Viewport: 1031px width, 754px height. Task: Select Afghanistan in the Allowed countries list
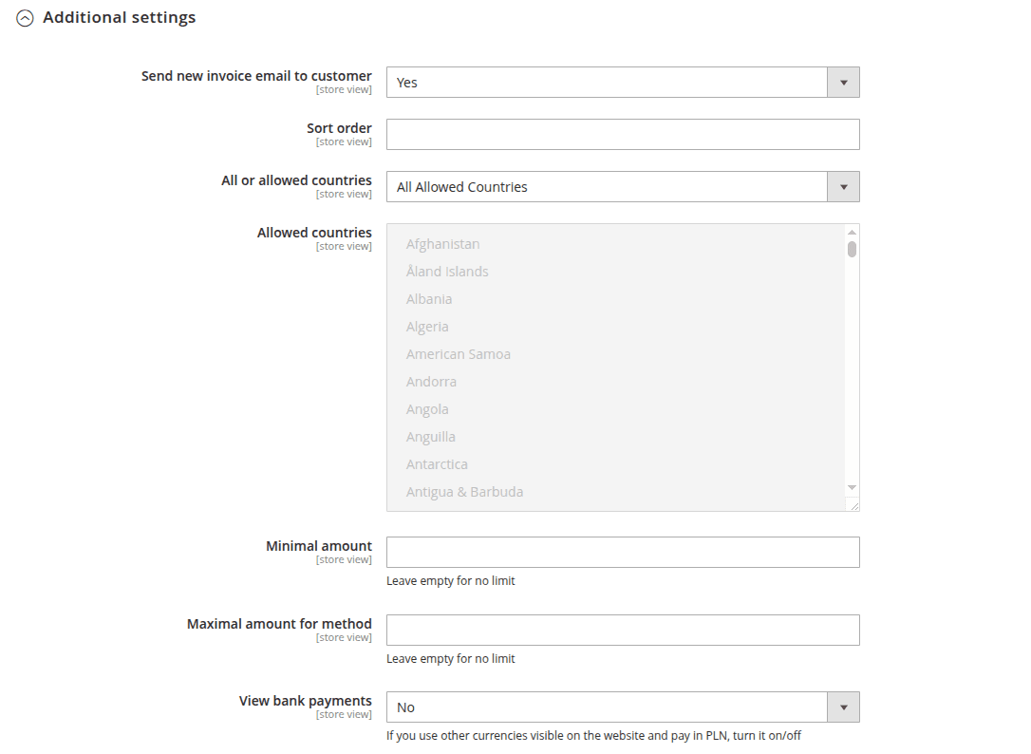coord(442,243)
